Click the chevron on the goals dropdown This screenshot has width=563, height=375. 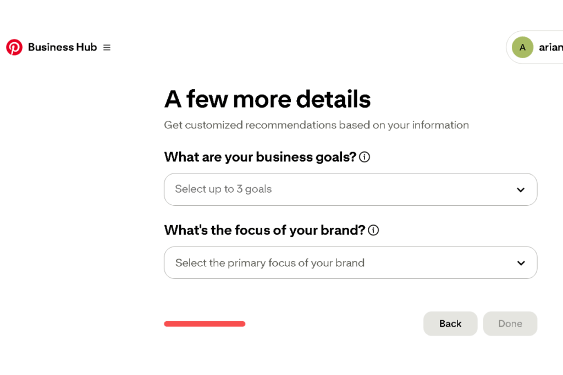click(x=520, y=189)
